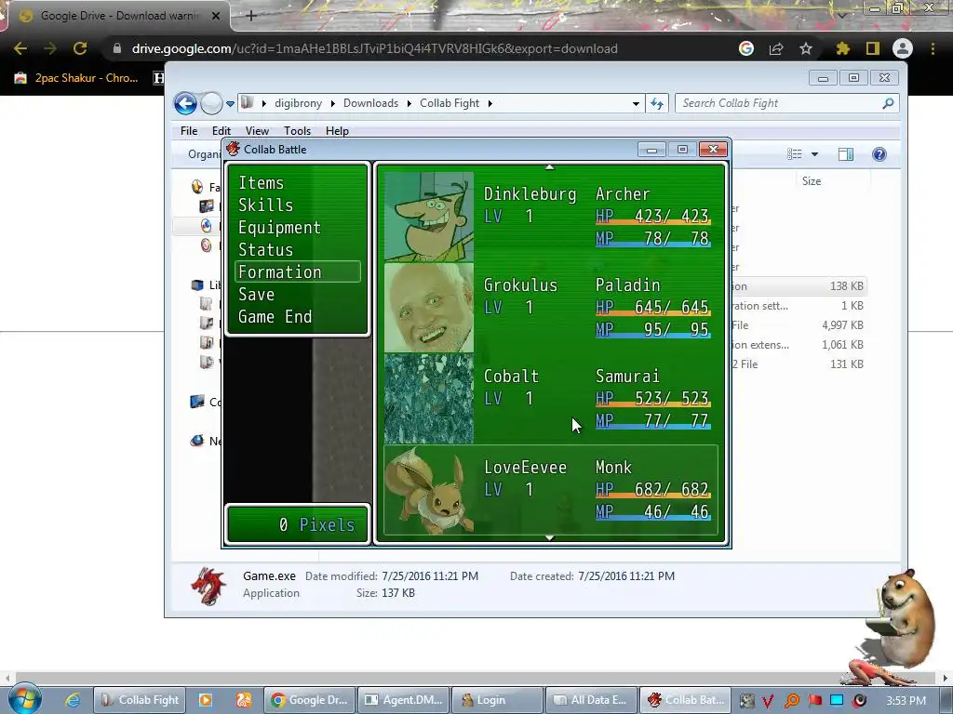953x714 pixels.
Task: Click the Explorer forward navigation button
Action: (211, 103)
